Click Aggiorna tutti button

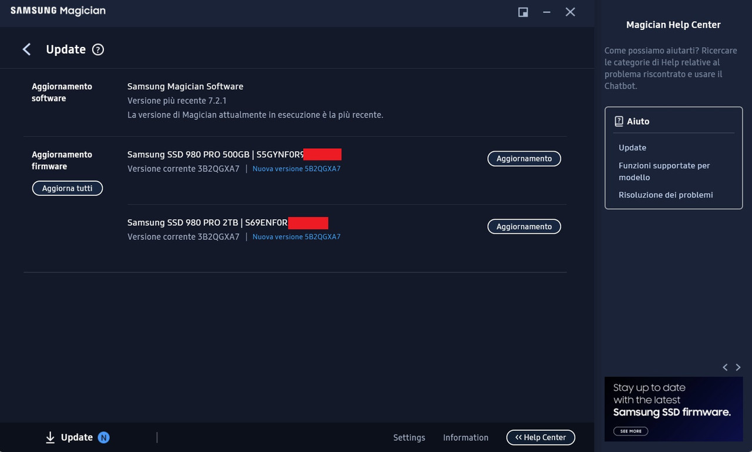pos(68,188)
